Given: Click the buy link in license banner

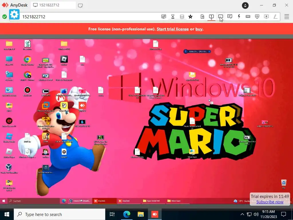Looking at the screenshot, I should tap(199, 29).
